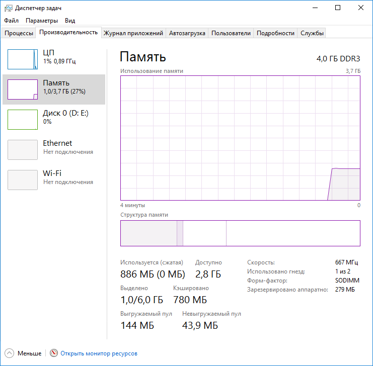Go to the Пользователи tab
373x366 pixels.
point(231,33)
